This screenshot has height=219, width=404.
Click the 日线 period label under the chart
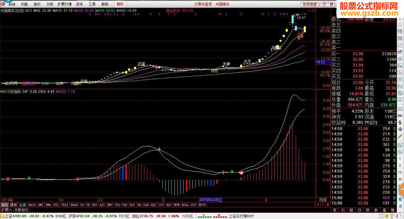point(323,200)
